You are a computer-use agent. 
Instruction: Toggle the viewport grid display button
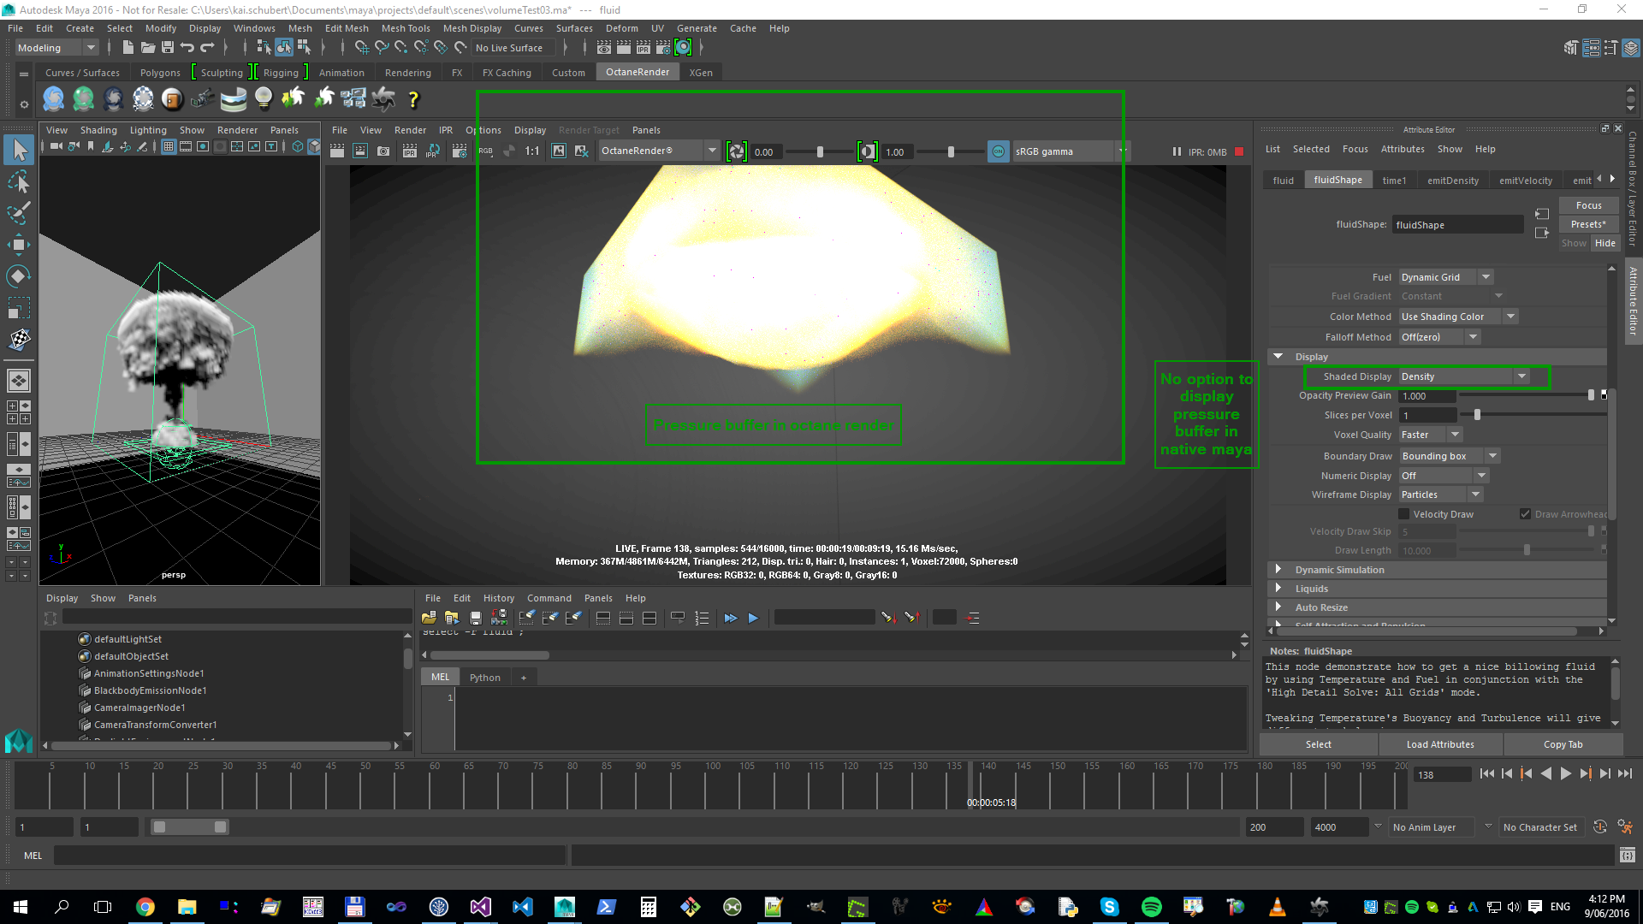pos(169,147)
